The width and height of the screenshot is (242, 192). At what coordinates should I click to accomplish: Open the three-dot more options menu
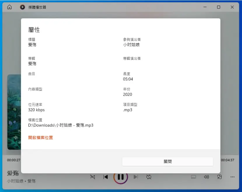pyautogui.click(x=232, y=177)
